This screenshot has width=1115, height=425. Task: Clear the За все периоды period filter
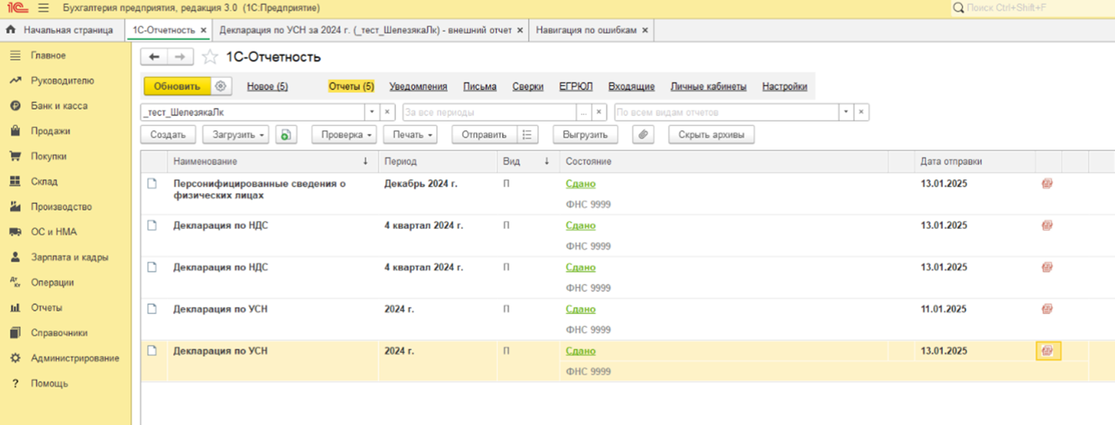tap(599, 112)
